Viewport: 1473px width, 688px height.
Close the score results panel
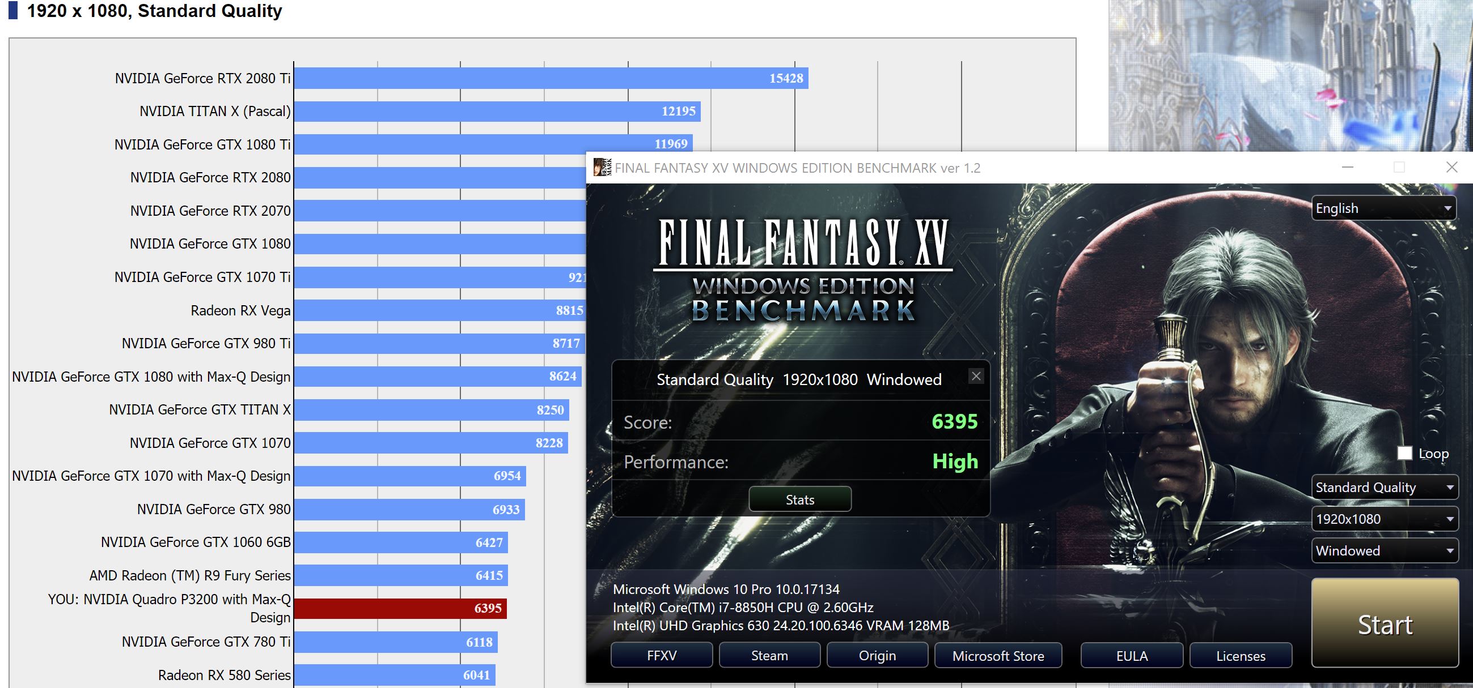976,376
